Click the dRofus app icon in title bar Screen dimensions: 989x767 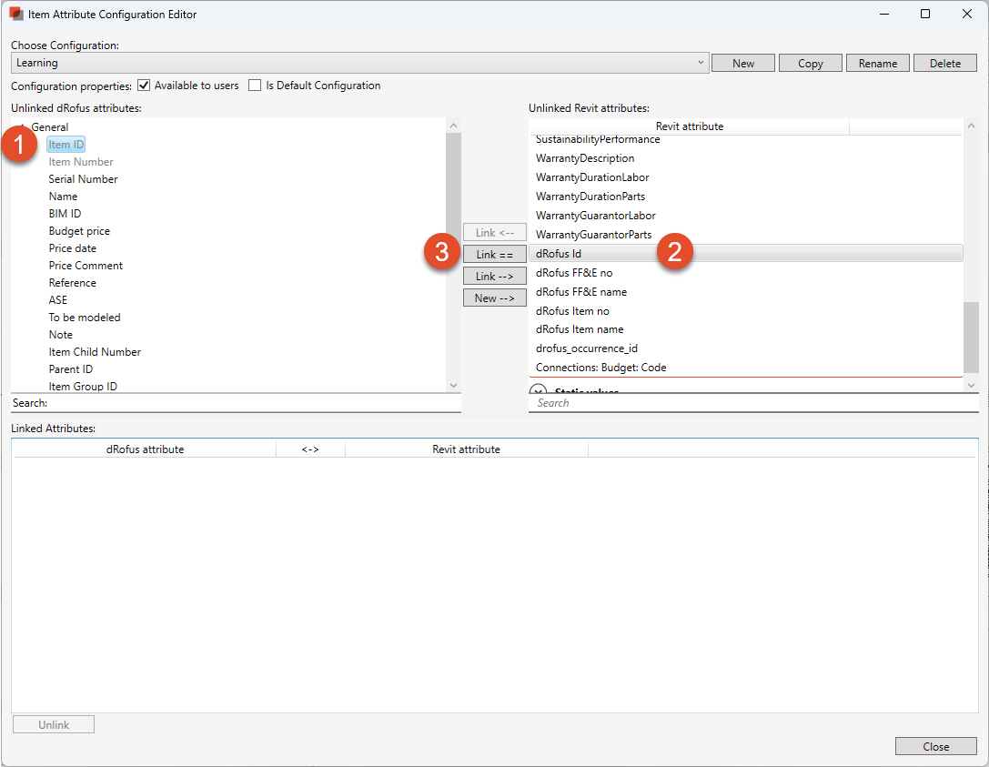pyautogui.click(x=15, y=15)
